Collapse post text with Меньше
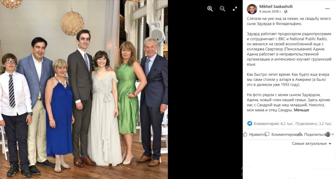Viewport: 336px width, 179px height. point(301,110)
